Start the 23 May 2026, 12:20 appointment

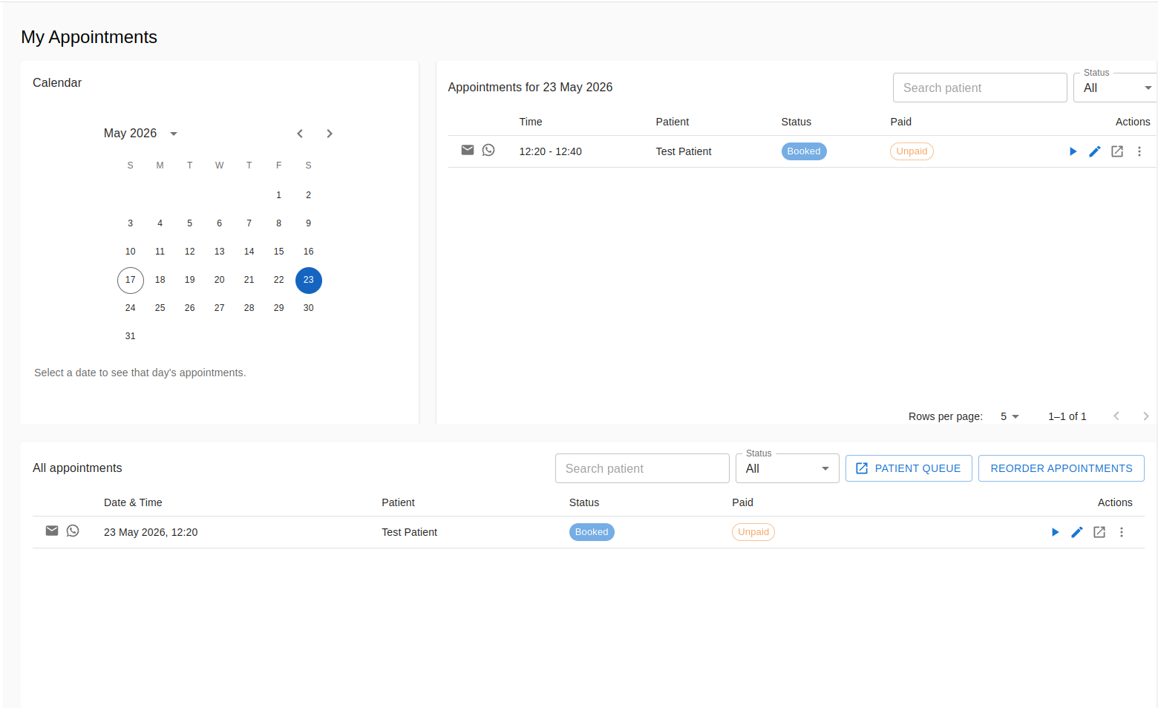(1055, 532)
